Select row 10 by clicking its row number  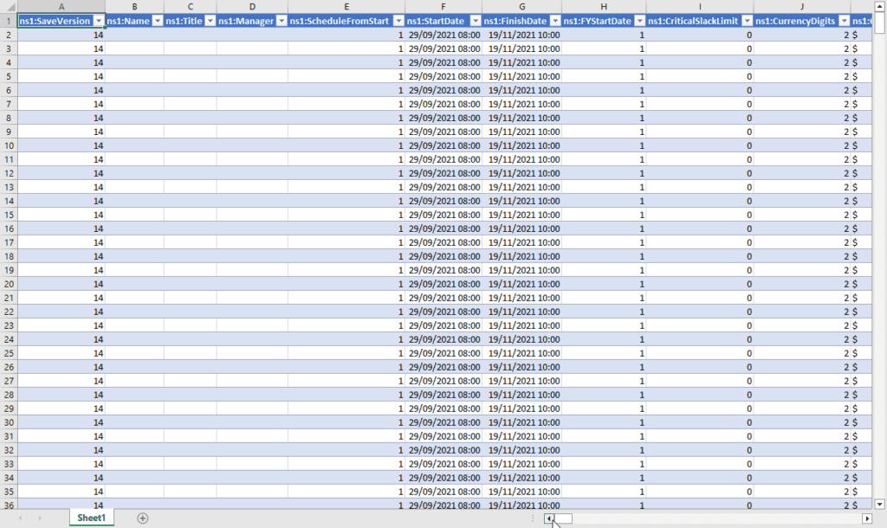pyautogui.click(x=9, y=145)
